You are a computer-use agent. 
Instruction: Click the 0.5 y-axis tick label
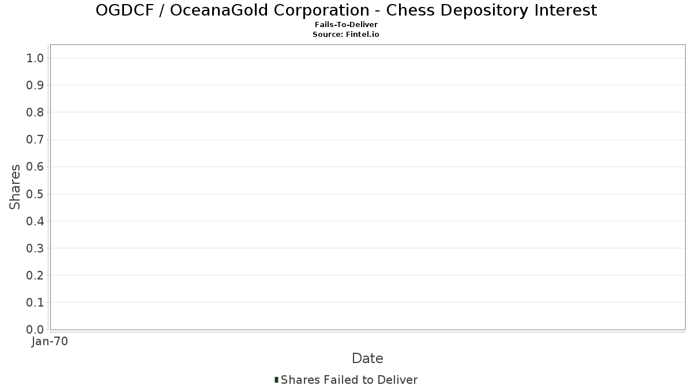[x=35, y=194]
